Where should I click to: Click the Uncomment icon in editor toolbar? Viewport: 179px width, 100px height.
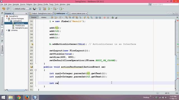coord(116,17)
